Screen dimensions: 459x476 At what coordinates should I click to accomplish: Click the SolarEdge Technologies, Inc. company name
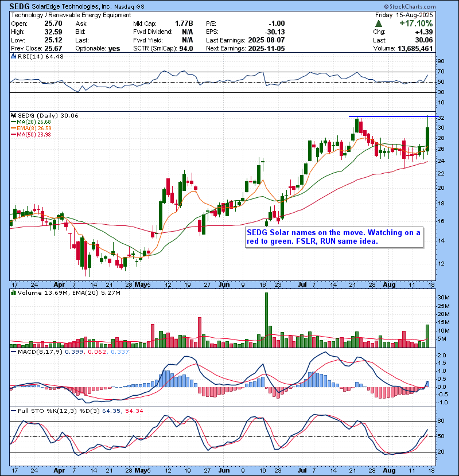click(71, 7)
